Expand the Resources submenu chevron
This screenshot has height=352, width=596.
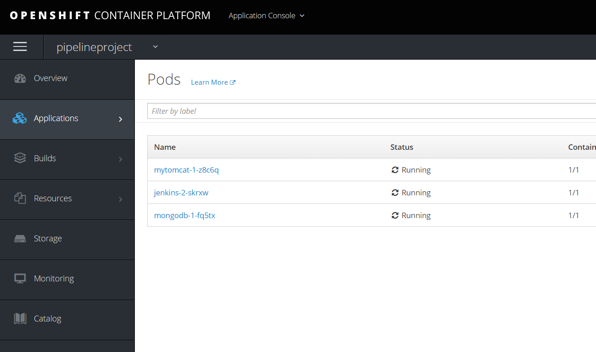[x=120, y=199]
